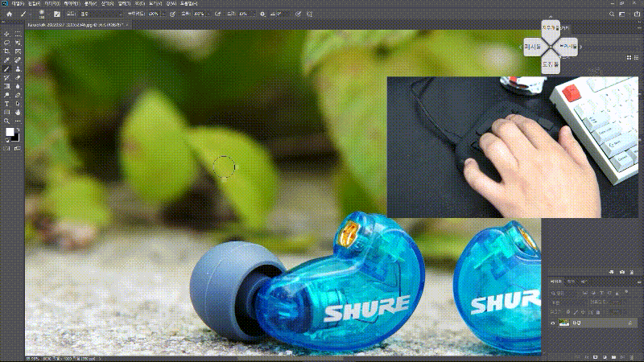Screen dimensions: 644x362
Task: Click 브러시 툴 in radial menu
Action: 568,47
